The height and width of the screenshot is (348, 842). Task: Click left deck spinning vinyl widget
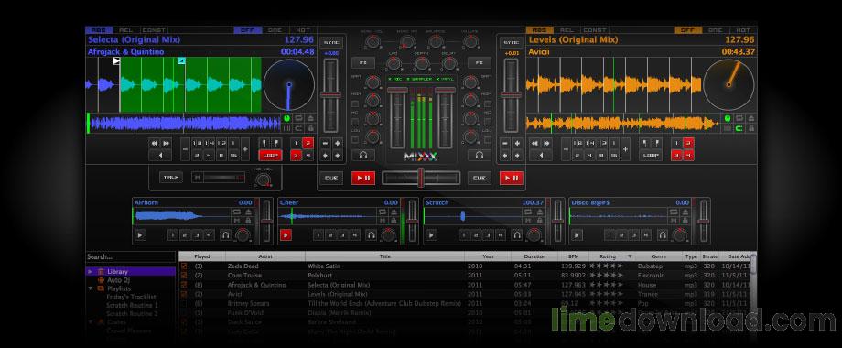coord(289,85)
